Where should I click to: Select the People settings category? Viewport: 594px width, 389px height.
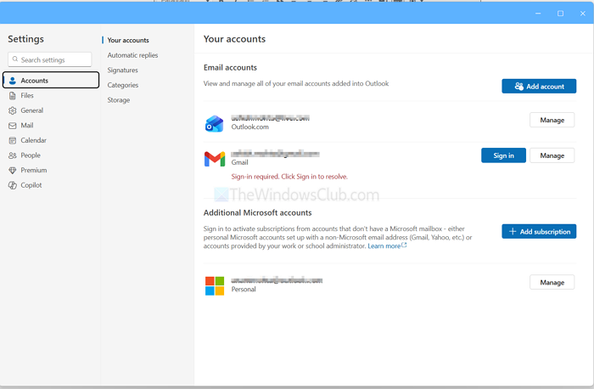[x=51, y=155]
